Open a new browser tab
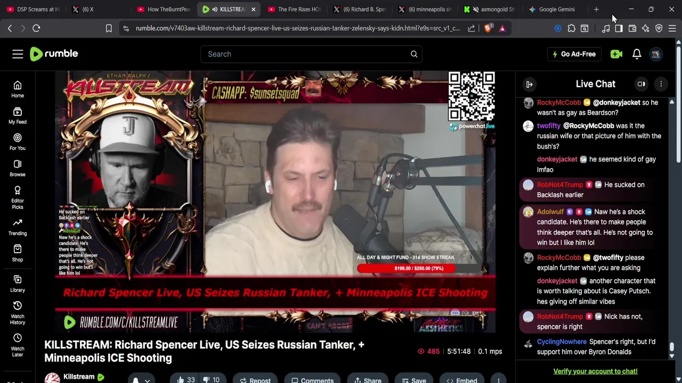 point(596,9)
